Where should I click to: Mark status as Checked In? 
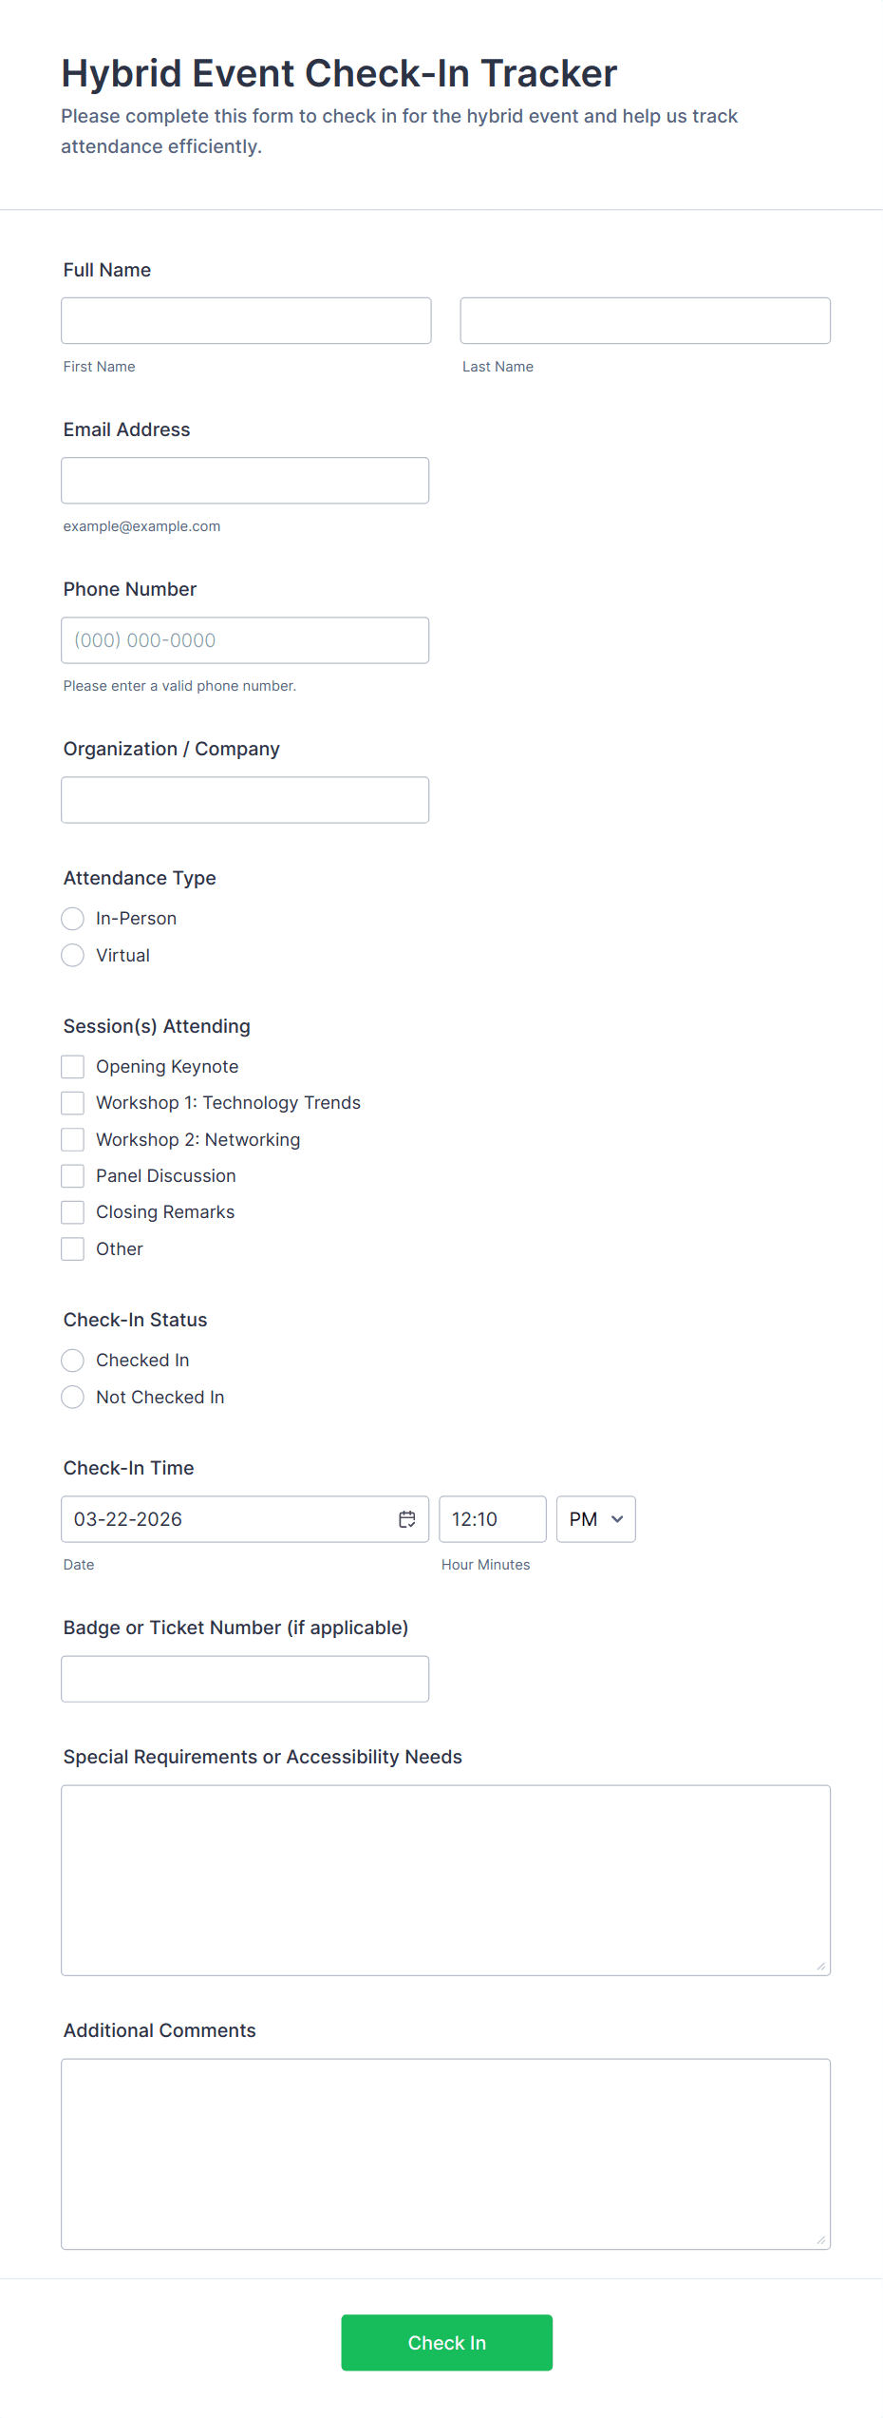tap(73, 1361)
